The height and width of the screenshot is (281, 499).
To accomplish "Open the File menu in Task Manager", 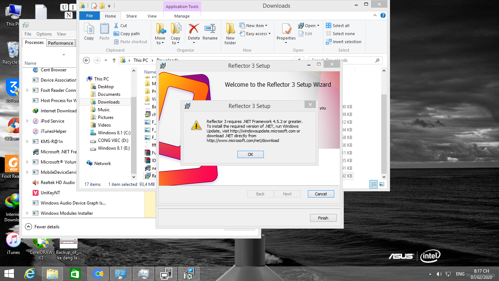I will coord(28,34).
